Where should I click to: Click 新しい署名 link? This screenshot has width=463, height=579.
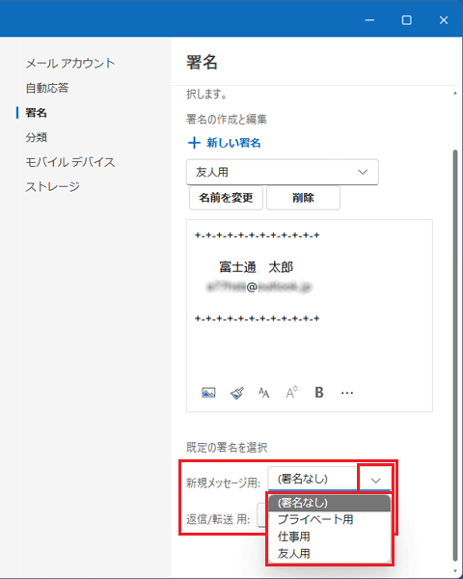233,143
